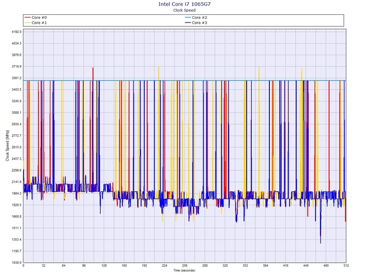Click the 4034.3 y-axis value
The height and width of the screenshot is (277, 369).
click(17, 44)
